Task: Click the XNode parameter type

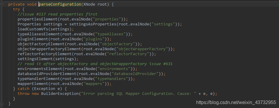Action: tap(89, 4)
